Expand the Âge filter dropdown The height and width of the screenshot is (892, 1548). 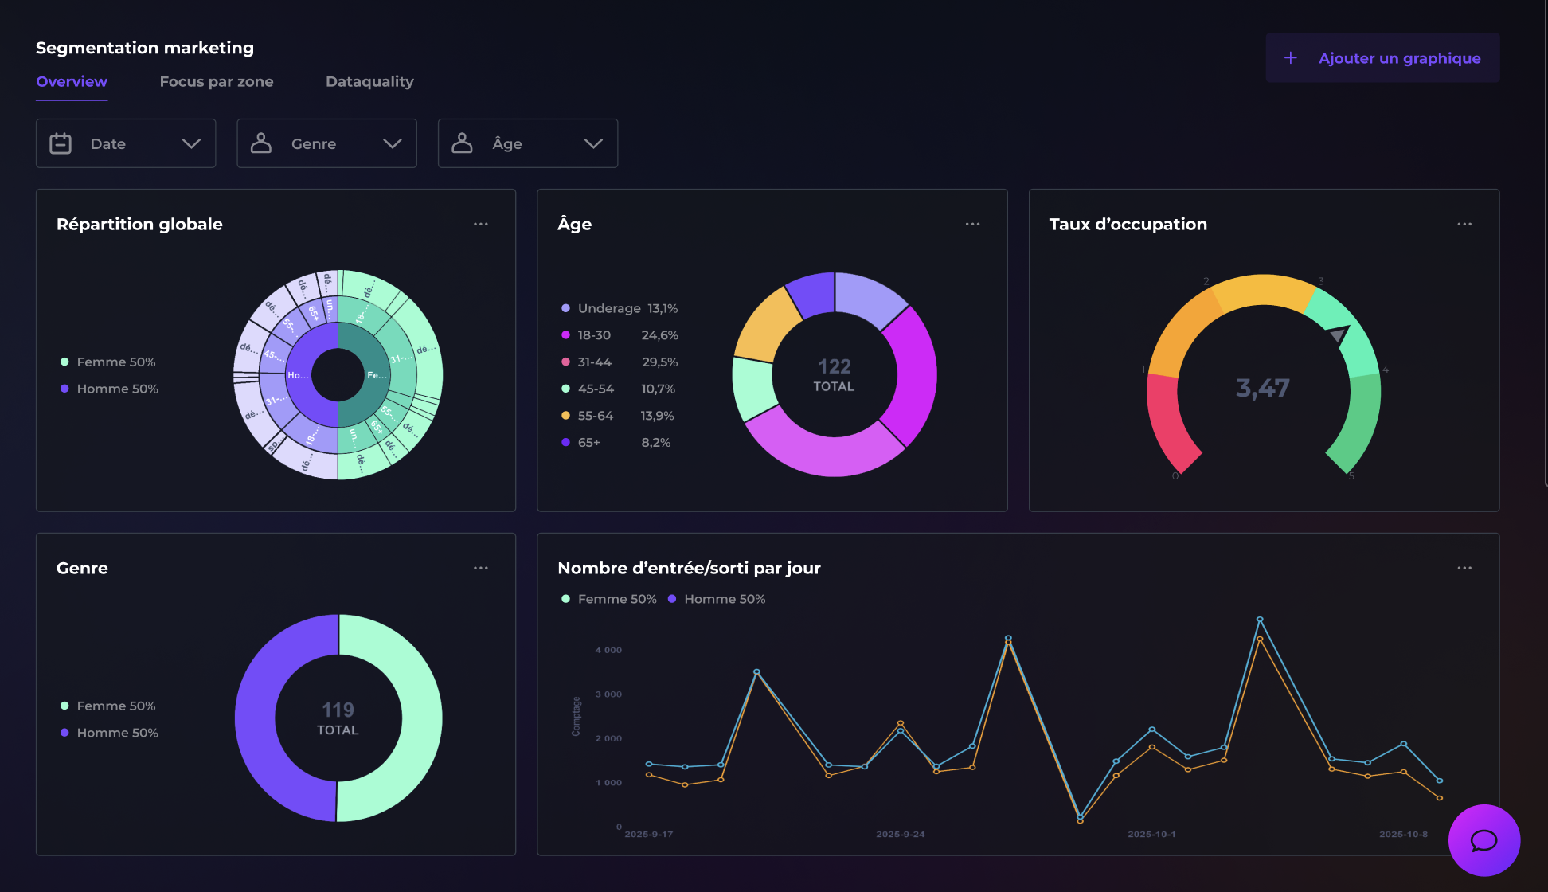point(592,143)
